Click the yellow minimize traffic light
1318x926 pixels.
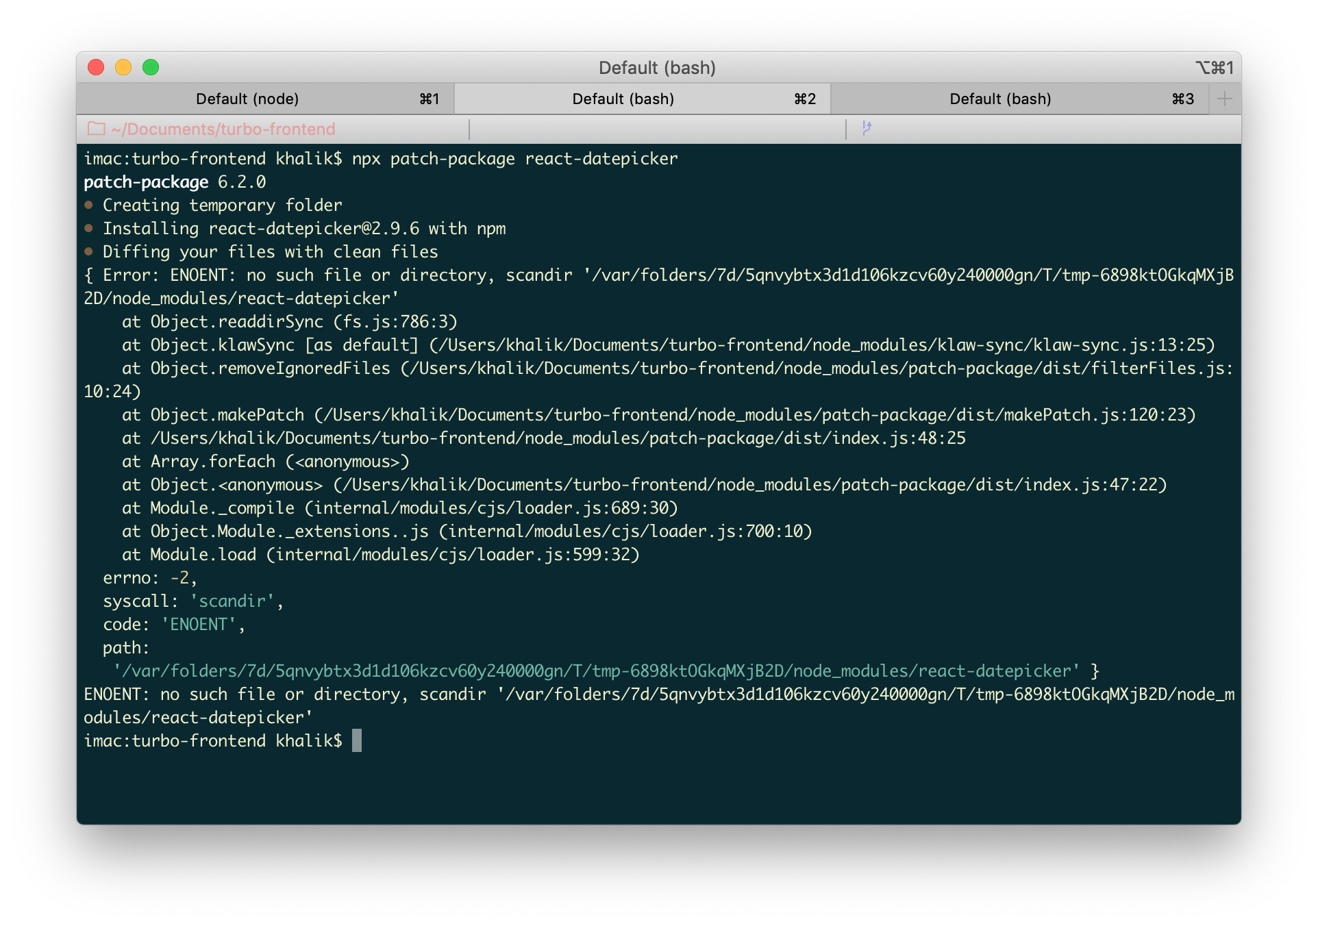coord(123,67)
